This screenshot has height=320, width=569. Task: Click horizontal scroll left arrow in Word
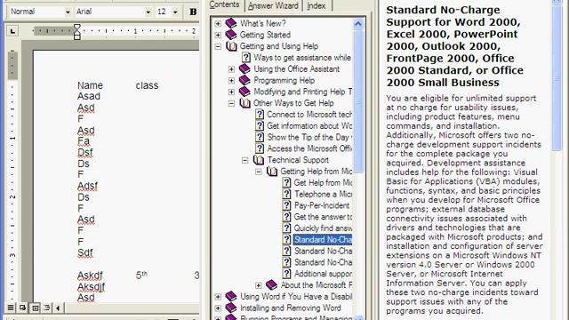point(58,308)
